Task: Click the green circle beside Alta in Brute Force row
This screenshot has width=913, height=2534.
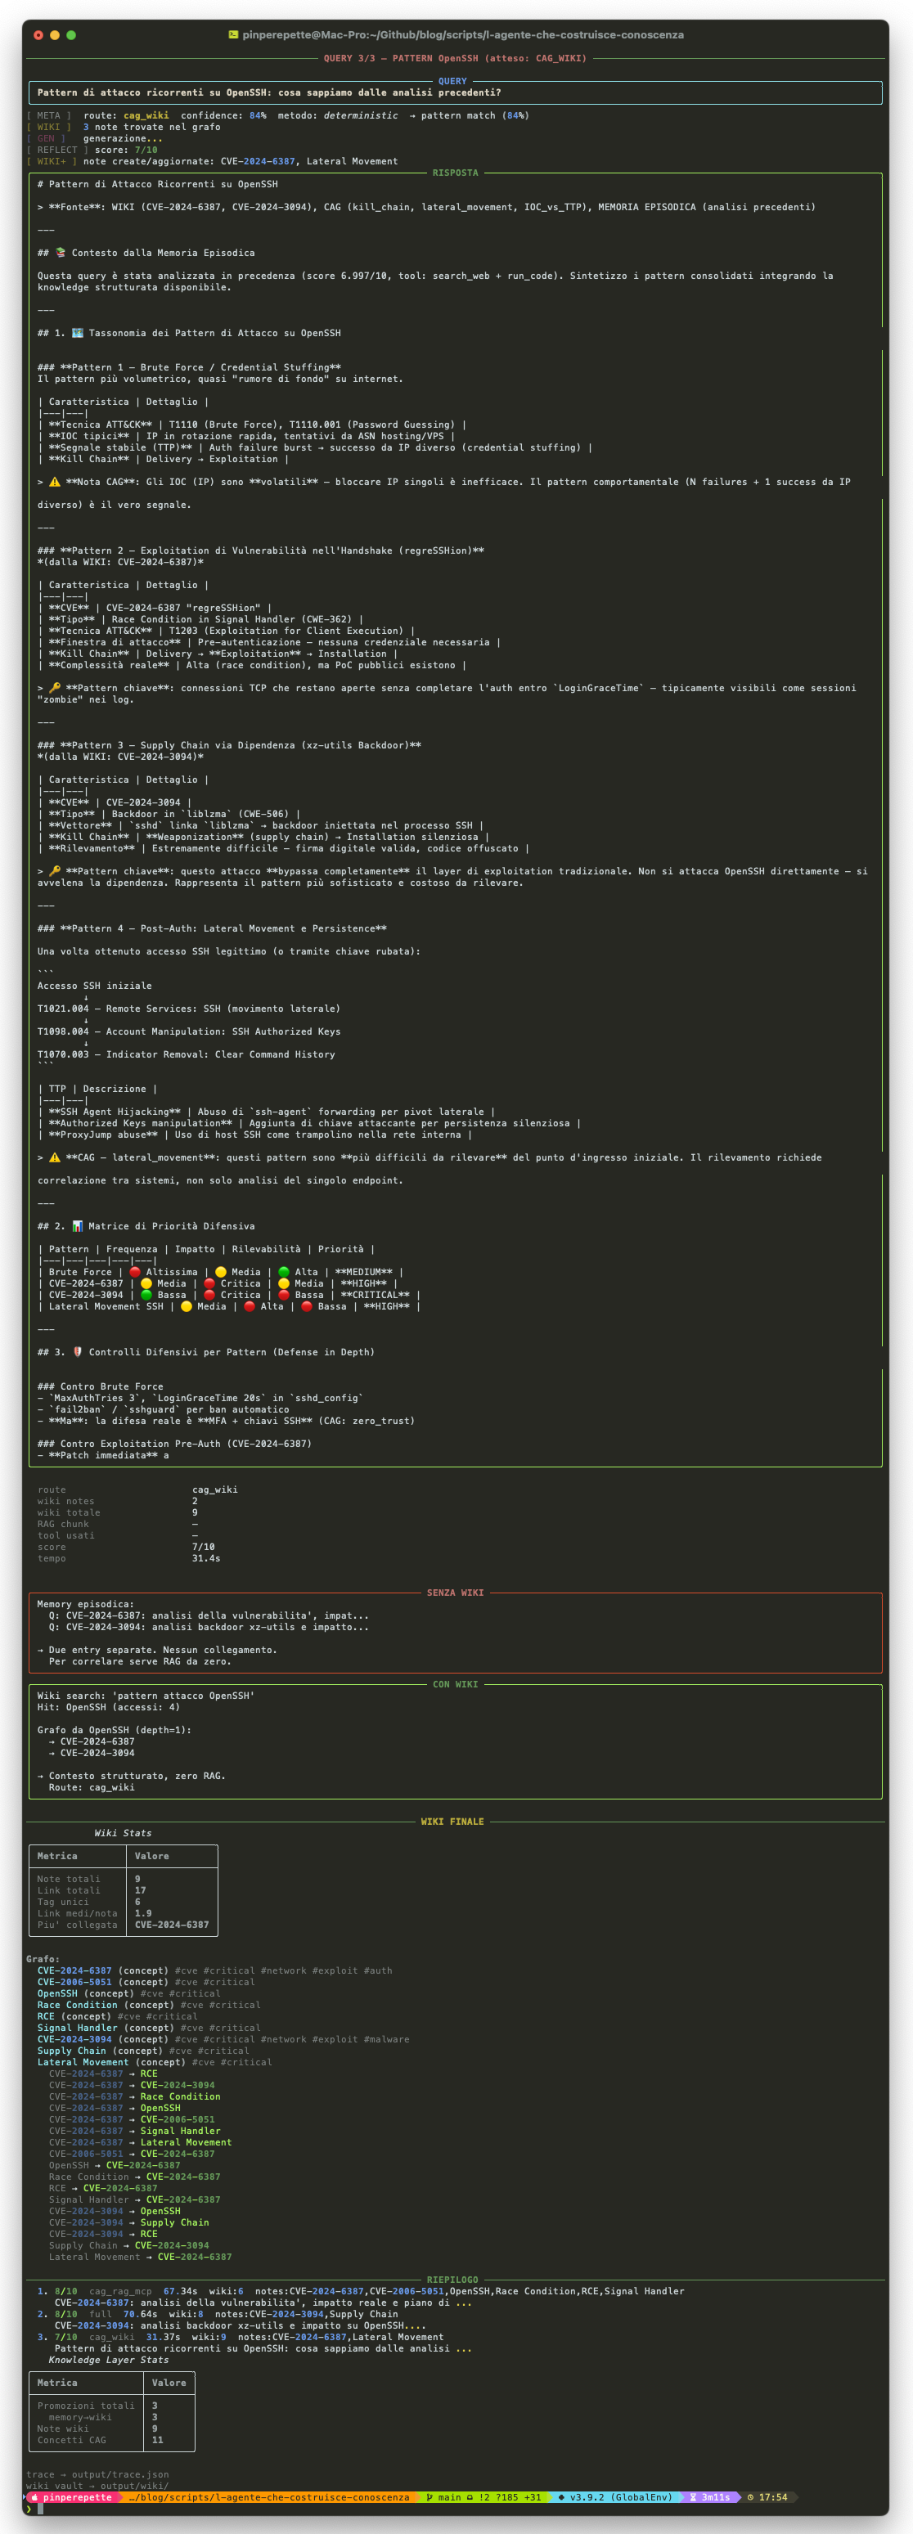Action: click(283, 1272)
